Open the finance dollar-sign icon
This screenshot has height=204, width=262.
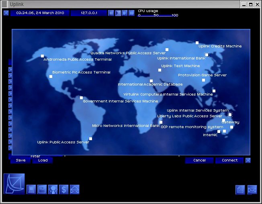pyautogui.click(x=63, y=190)
